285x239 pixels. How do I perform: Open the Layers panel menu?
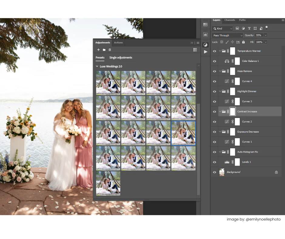pos(283,20)
